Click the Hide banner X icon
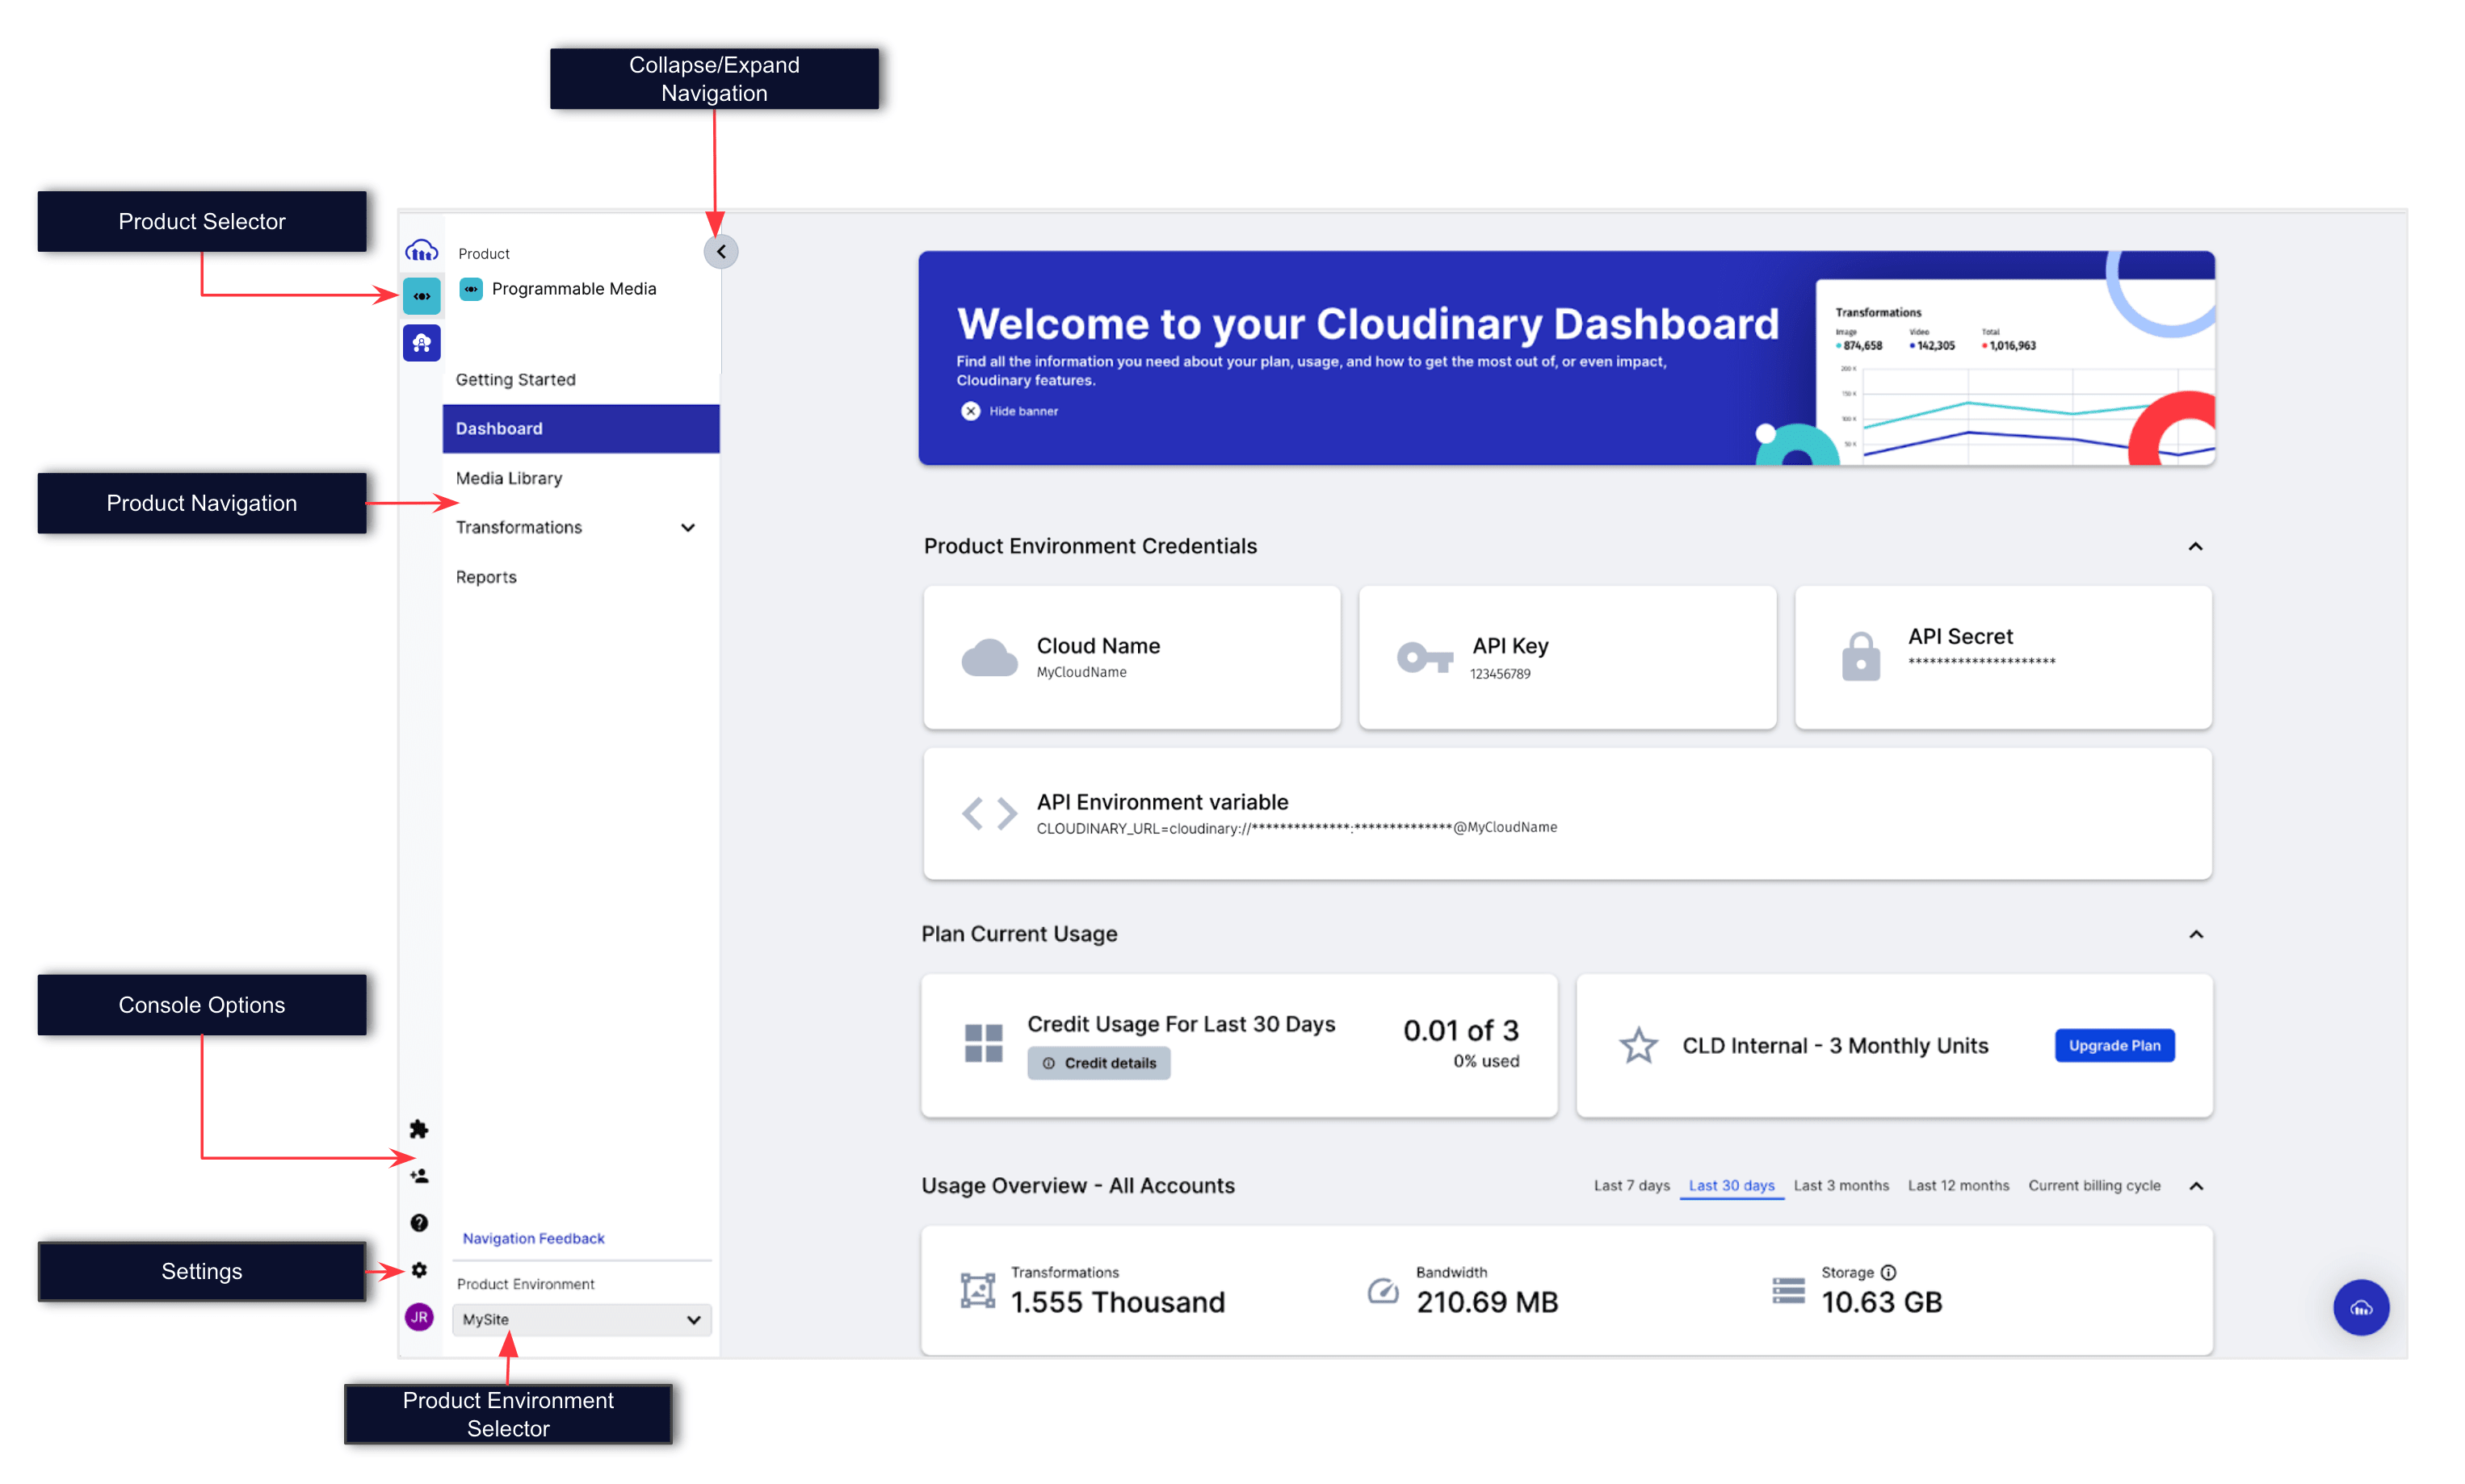This screenshot has height=1484, width=2465. 969,411
